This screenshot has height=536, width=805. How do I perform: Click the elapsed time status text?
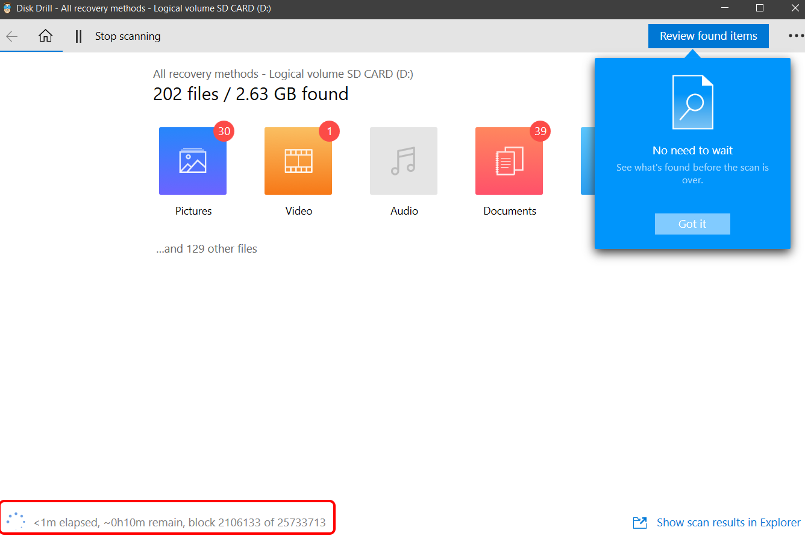180,523
